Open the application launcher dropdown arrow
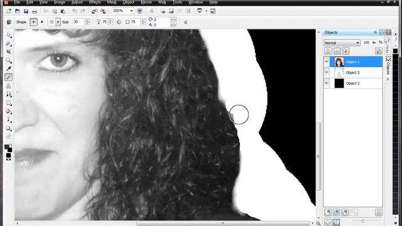 (206, 11)
